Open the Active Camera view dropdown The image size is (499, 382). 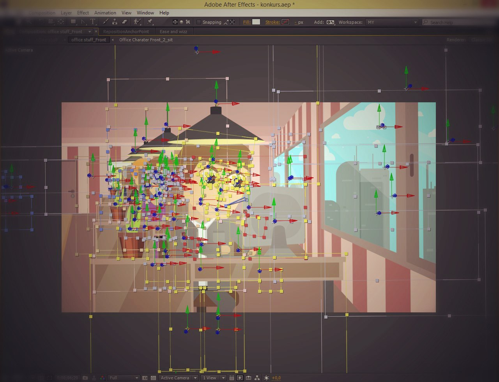(179, 378)
